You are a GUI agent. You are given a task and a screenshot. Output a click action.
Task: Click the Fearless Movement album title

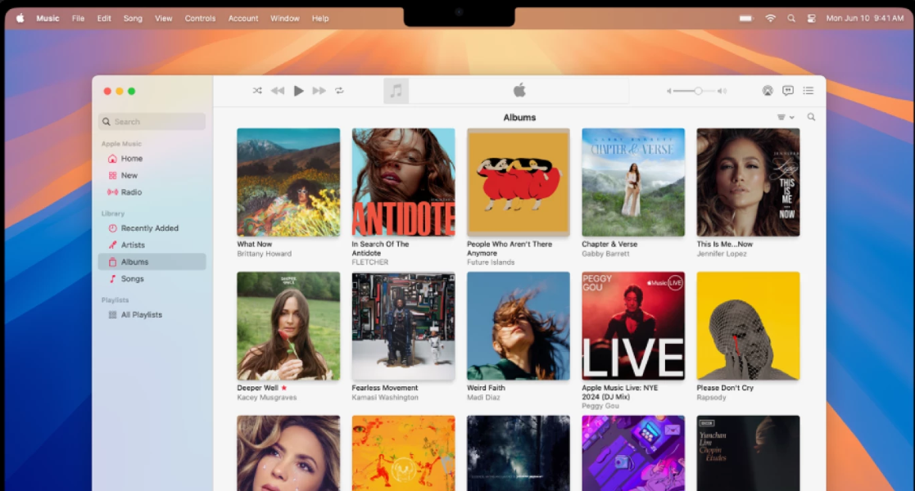(x=384, y=388)
